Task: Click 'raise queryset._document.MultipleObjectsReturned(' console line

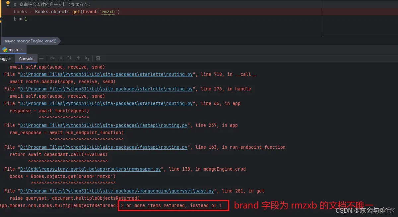Action: pos(75,198)
